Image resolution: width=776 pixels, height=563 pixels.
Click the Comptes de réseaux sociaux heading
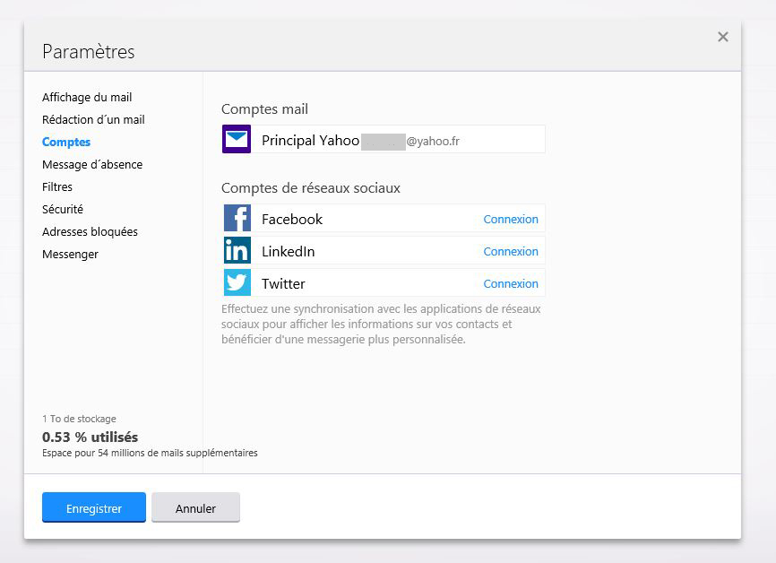(311, 188)
